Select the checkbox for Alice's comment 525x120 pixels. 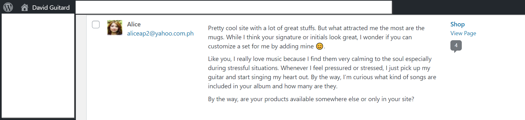tap(96, 25)
